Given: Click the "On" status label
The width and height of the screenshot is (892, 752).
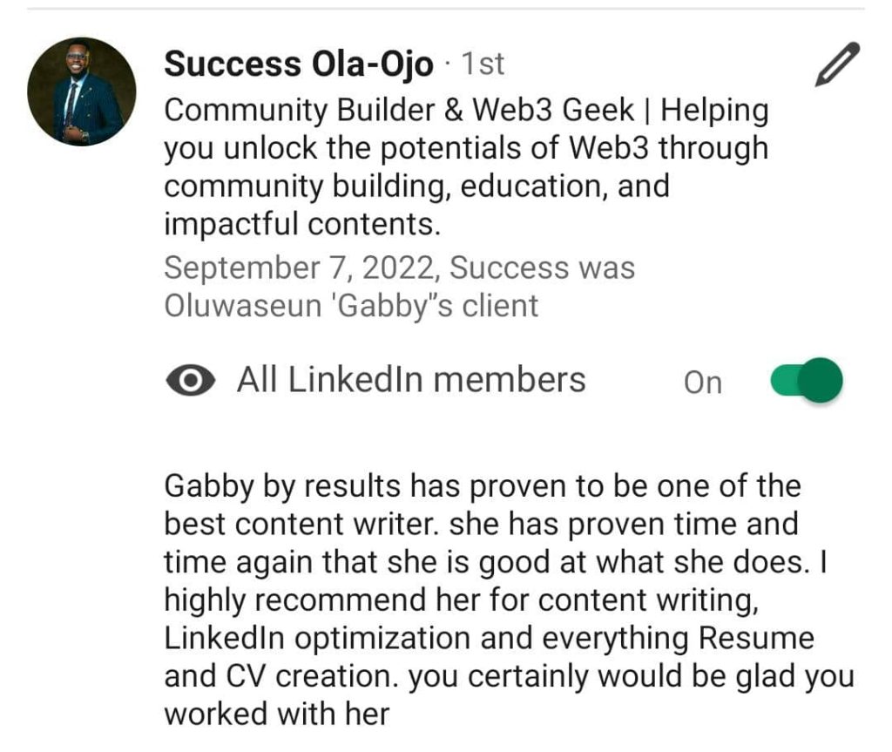Looking at the screenshot, I should point(703,383).
